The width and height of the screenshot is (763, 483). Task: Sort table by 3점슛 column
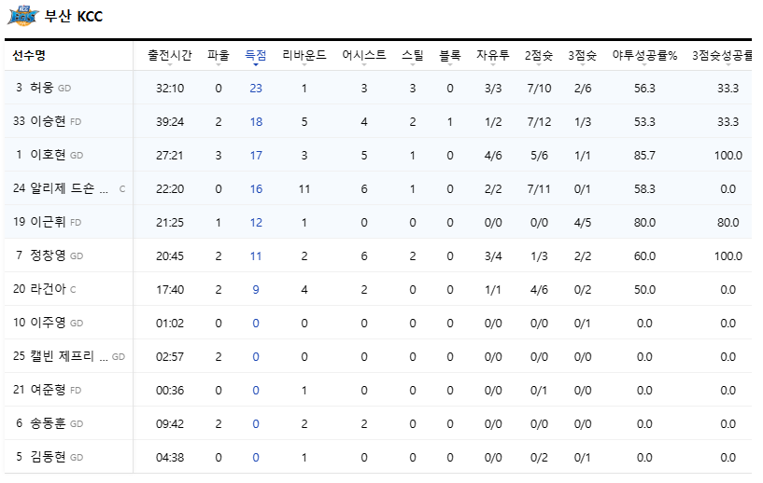click(582, 55)
